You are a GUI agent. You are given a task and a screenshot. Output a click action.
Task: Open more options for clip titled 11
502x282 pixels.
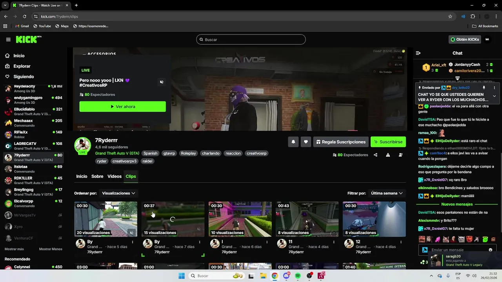[x=334, y=242]
